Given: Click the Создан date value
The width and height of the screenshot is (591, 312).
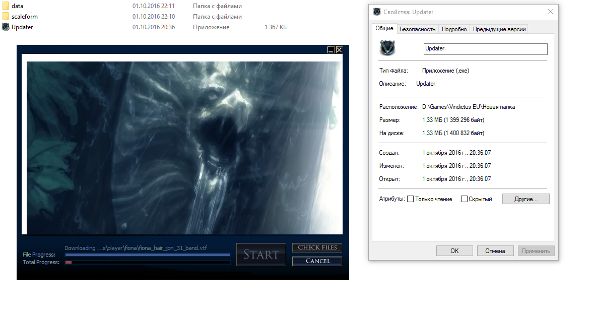Looking at the screenshot, I should coord(456,153).
